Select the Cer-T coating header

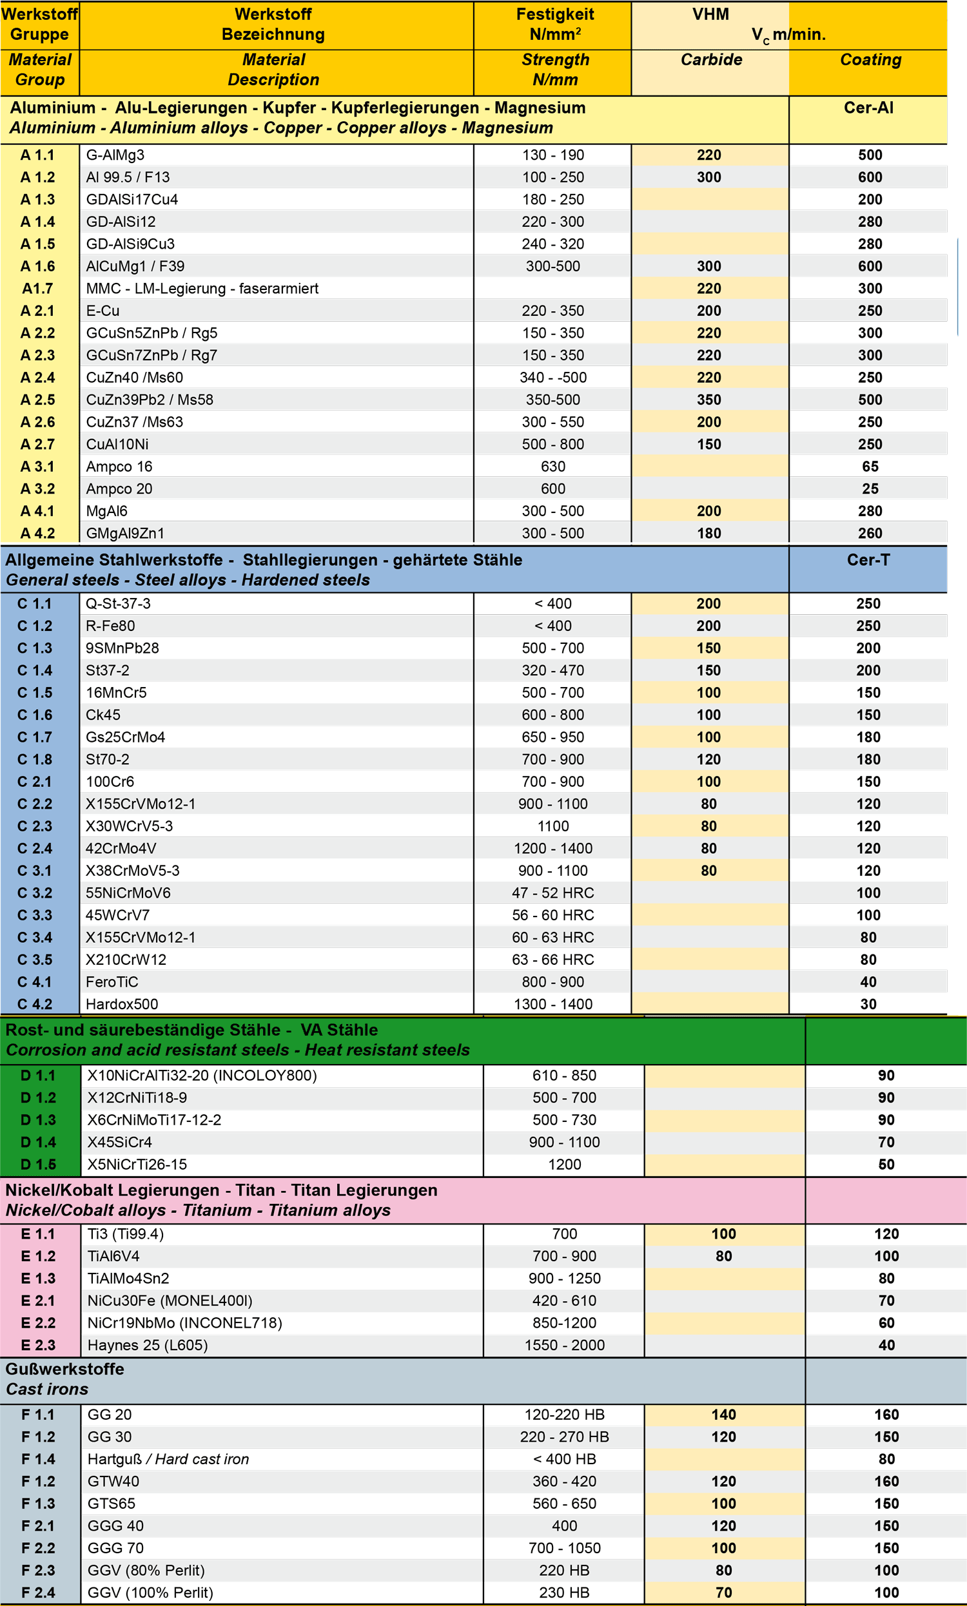tap(868, 559)
